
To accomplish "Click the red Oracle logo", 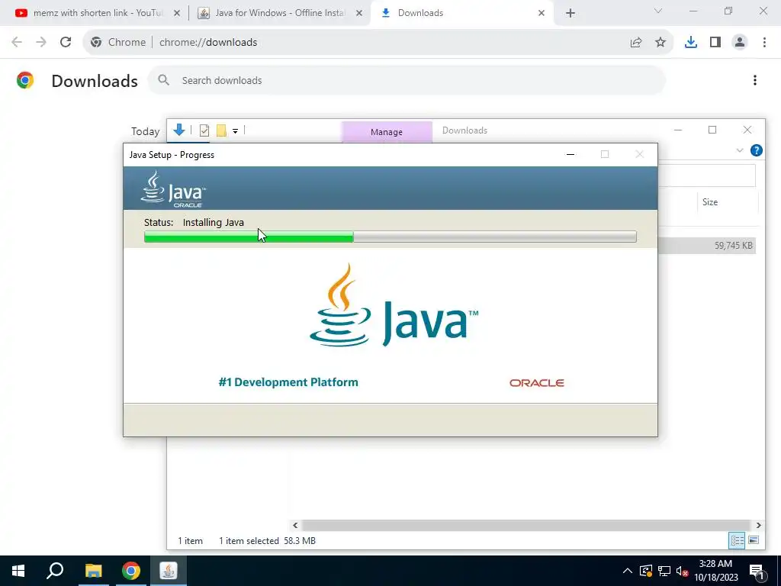I will click(536, 383).
